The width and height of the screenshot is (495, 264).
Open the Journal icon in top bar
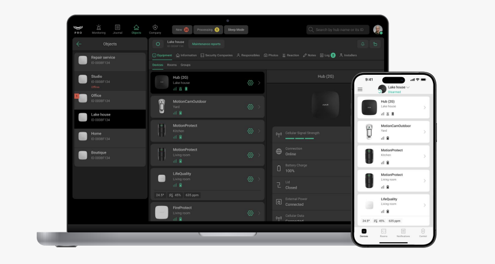[117, 29]
